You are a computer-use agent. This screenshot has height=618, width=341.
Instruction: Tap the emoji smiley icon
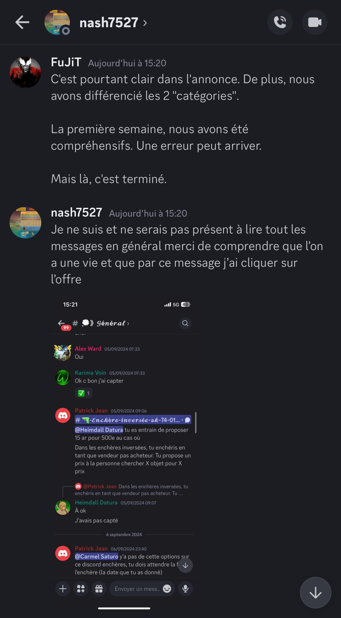point(167,589)
